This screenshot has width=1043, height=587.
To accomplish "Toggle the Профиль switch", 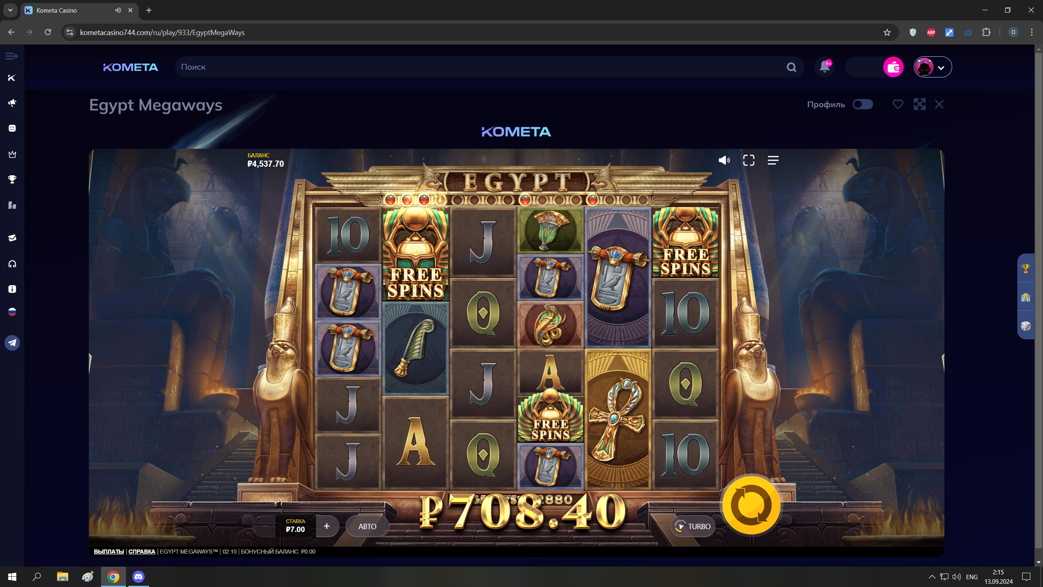I will [863, 104].
